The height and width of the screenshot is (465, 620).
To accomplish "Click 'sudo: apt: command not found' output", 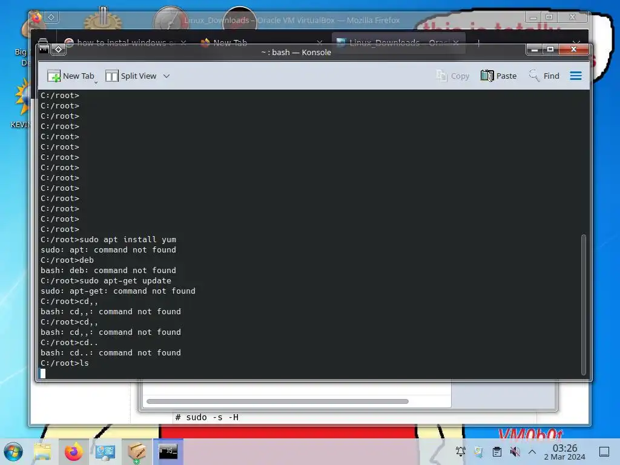I will click(108, 250).
